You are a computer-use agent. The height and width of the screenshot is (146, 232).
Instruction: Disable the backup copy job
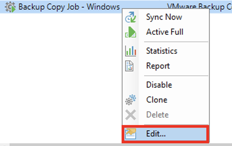[159, 85]
